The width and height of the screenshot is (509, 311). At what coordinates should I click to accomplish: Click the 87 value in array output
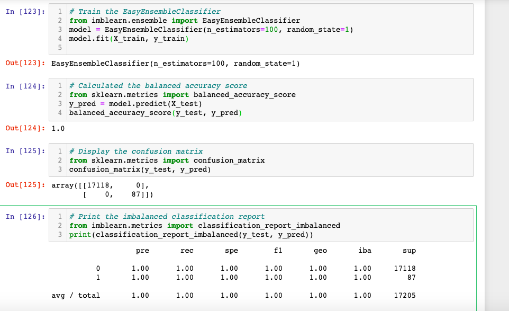point(135,194)
